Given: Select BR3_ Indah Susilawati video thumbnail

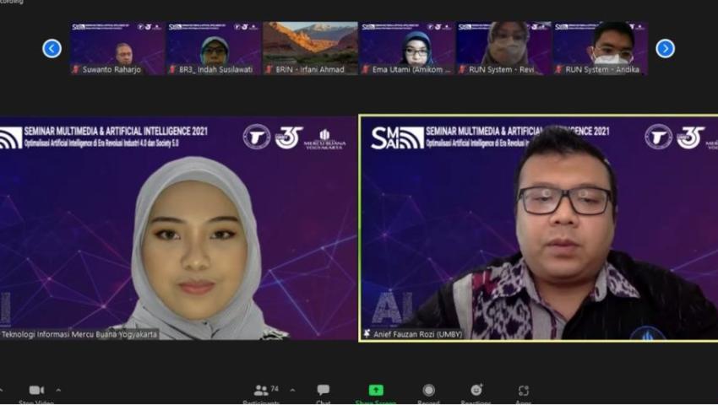Looking at the screenshot, I should click(214, 48).
